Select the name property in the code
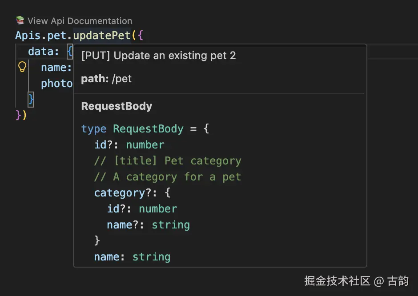418x296 pixels. pyautogui.click(x=52, y=68)
